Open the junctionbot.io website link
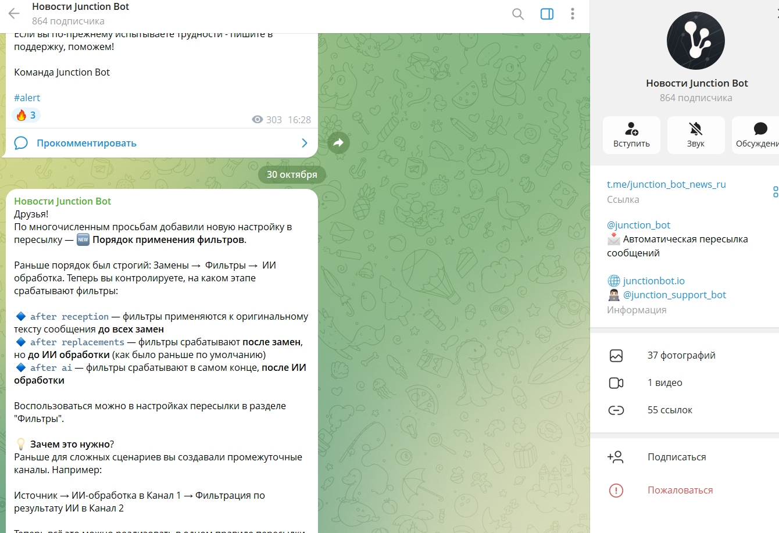The height and width of the screenshot is (533, 779). click(x=653, y=280)
